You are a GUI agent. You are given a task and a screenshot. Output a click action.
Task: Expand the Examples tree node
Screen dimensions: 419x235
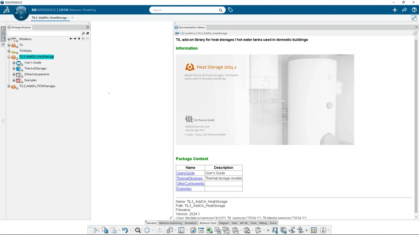14,80
